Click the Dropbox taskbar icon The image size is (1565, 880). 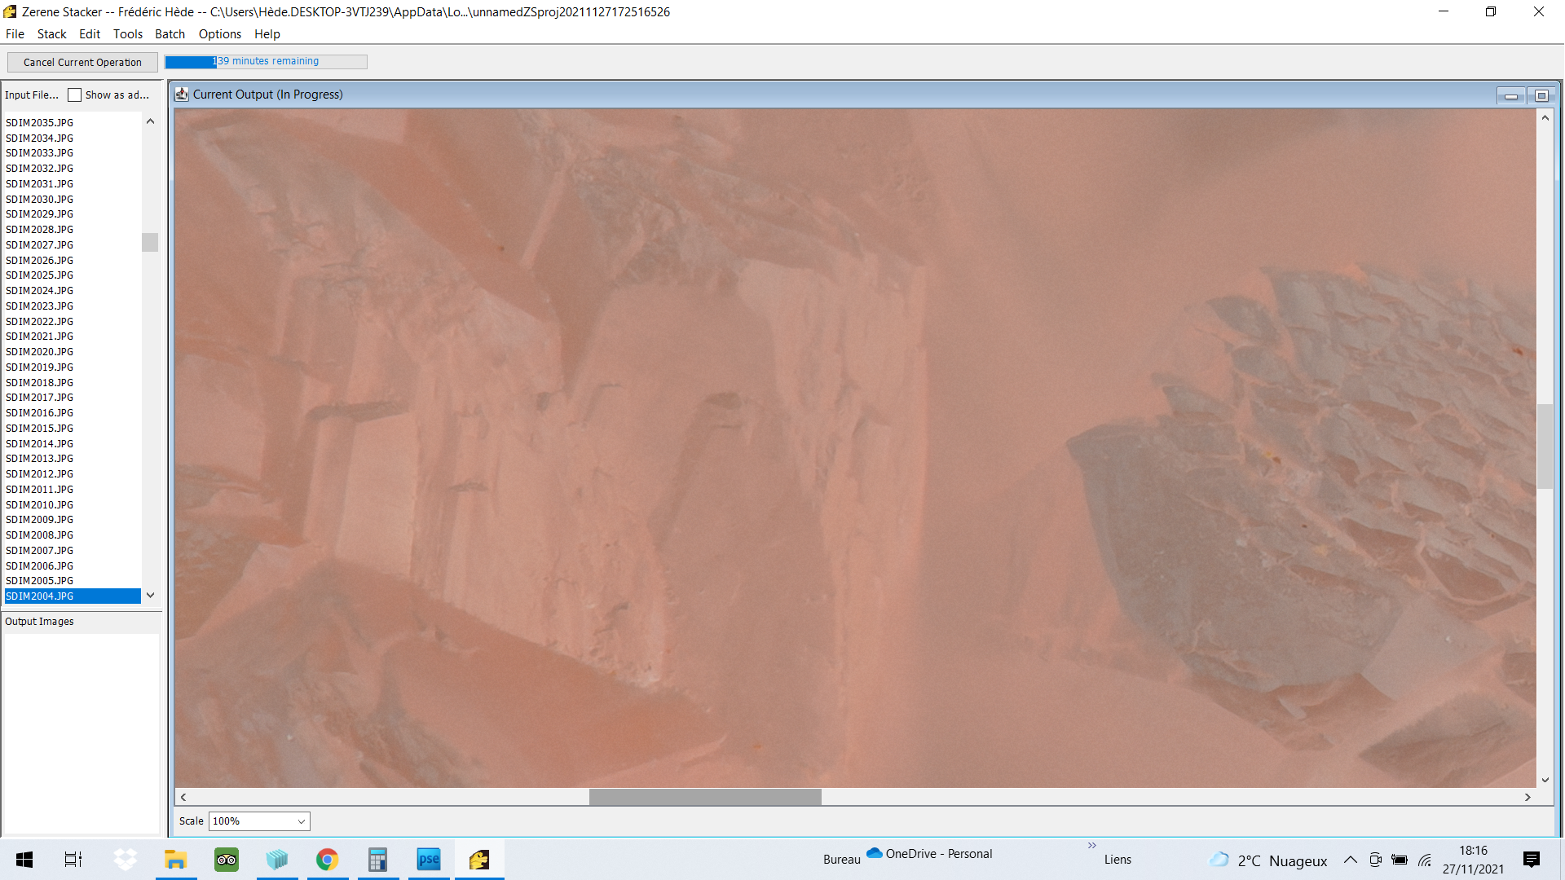point(125,860)
